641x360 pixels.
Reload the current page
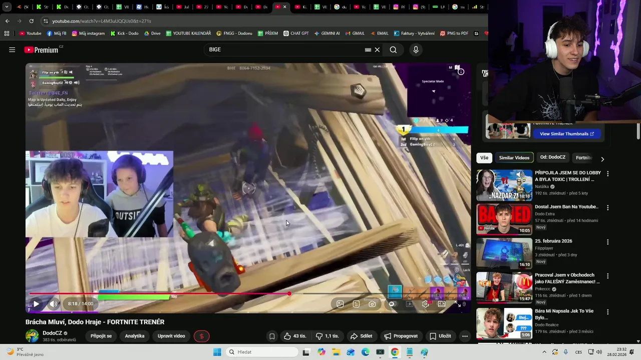click(31, 21)
